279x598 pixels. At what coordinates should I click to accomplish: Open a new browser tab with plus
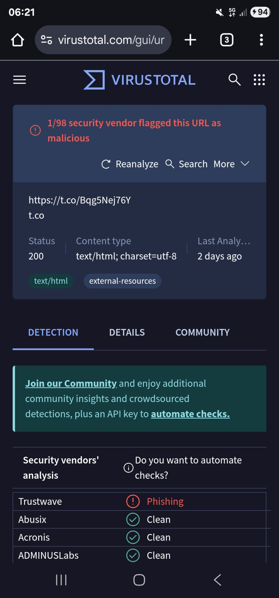click(190, 40)
